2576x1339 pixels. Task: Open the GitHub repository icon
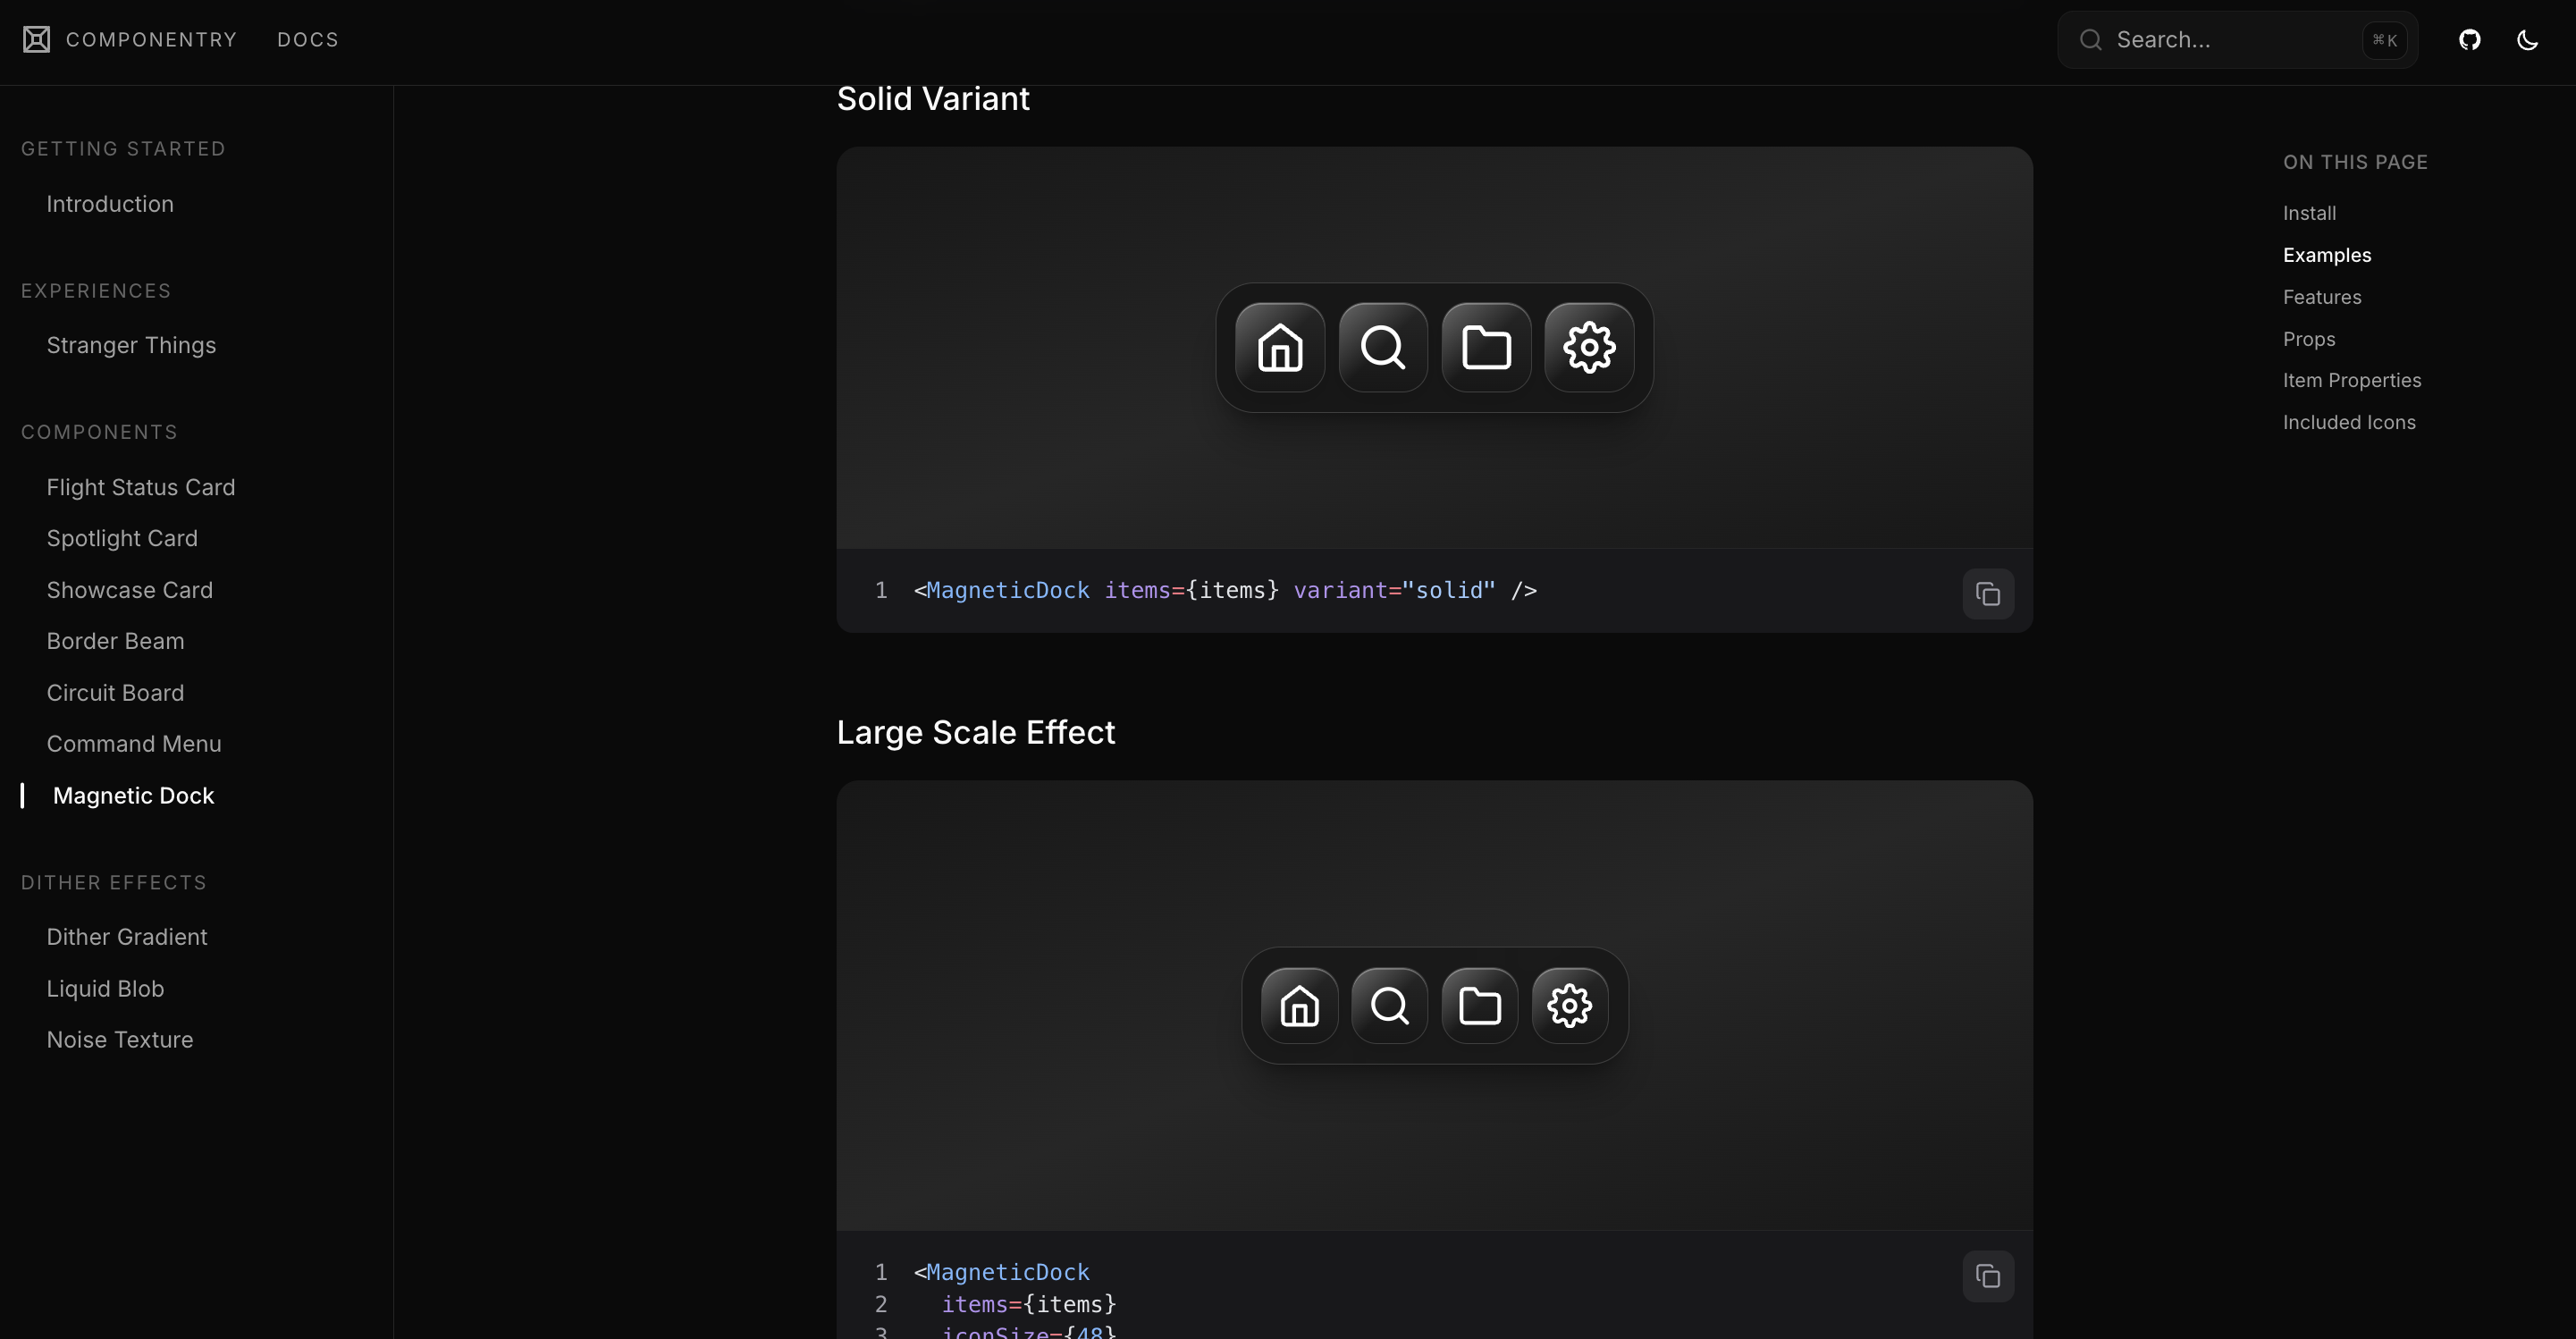pos(2469,40)
